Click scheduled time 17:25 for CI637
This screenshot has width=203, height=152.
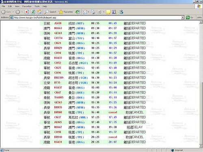click(95, 117)
